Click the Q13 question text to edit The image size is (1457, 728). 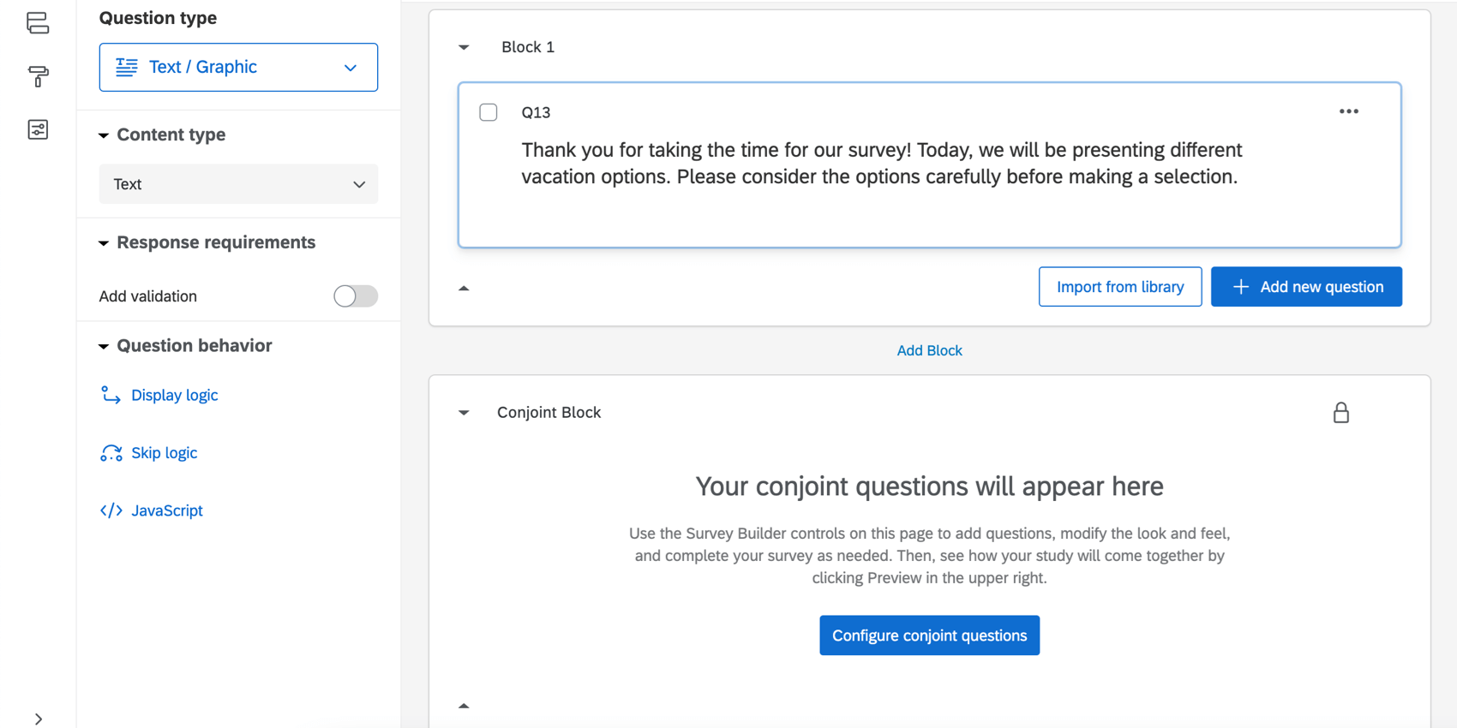pos(880,164)
